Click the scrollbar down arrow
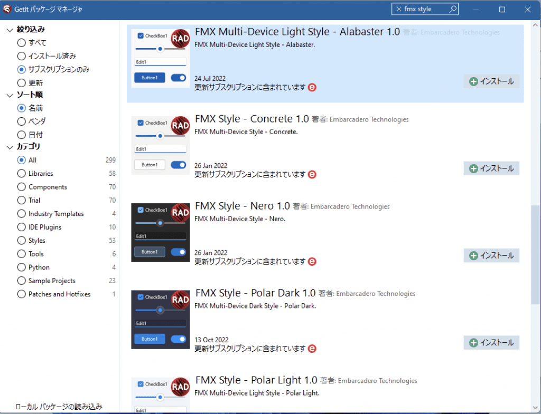The width and height of the screenshot is (541, 414). 535,408
